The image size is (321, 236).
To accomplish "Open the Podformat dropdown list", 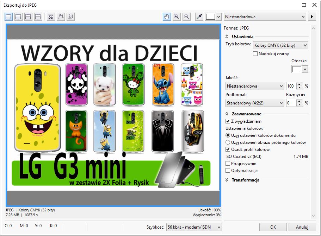I will 255,103.
